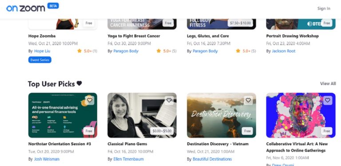Click Hope Zoomba star rating
341x166 pixels.
87,51
